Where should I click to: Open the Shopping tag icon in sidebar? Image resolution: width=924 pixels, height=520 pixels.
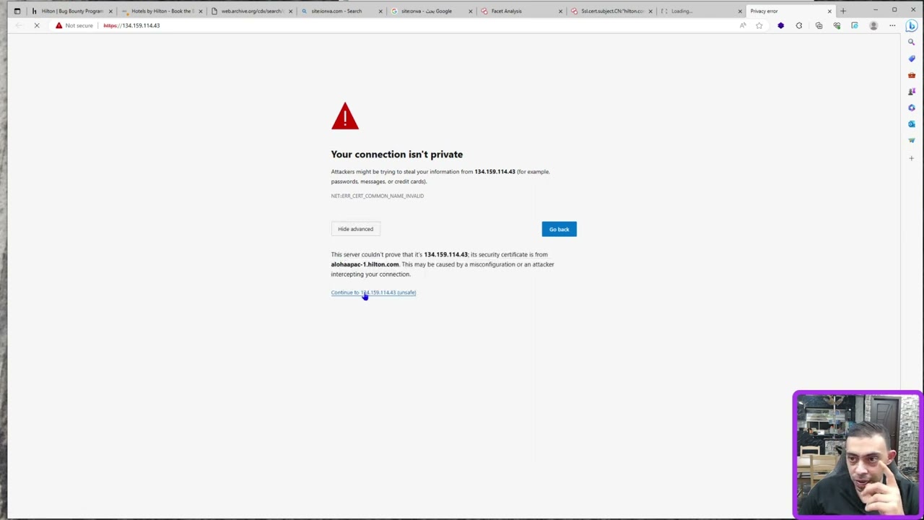[912, 58]
